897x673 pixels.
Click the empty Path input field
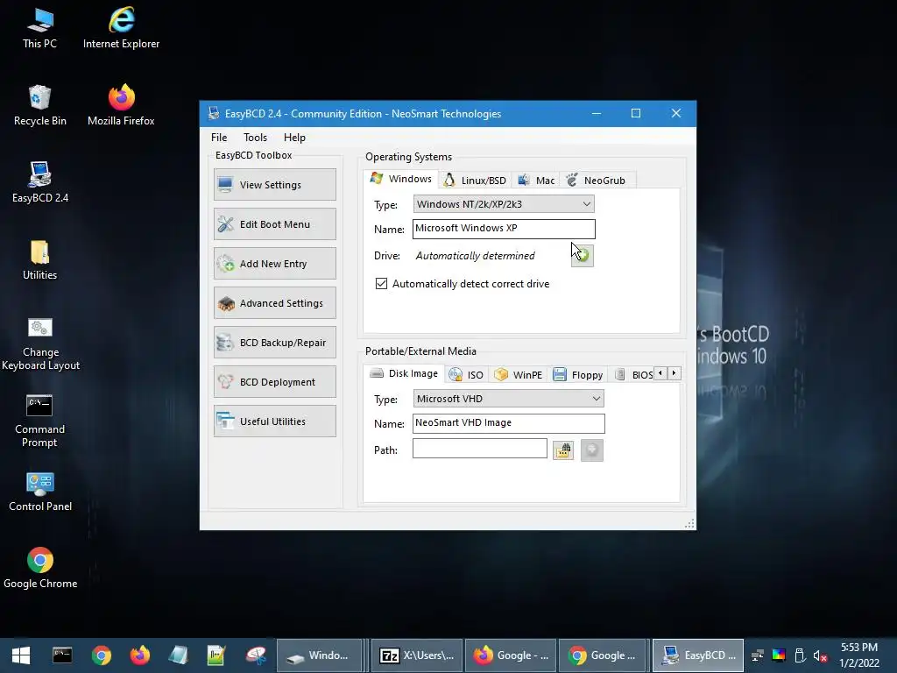pyautogui.click(x=479, y=449)
